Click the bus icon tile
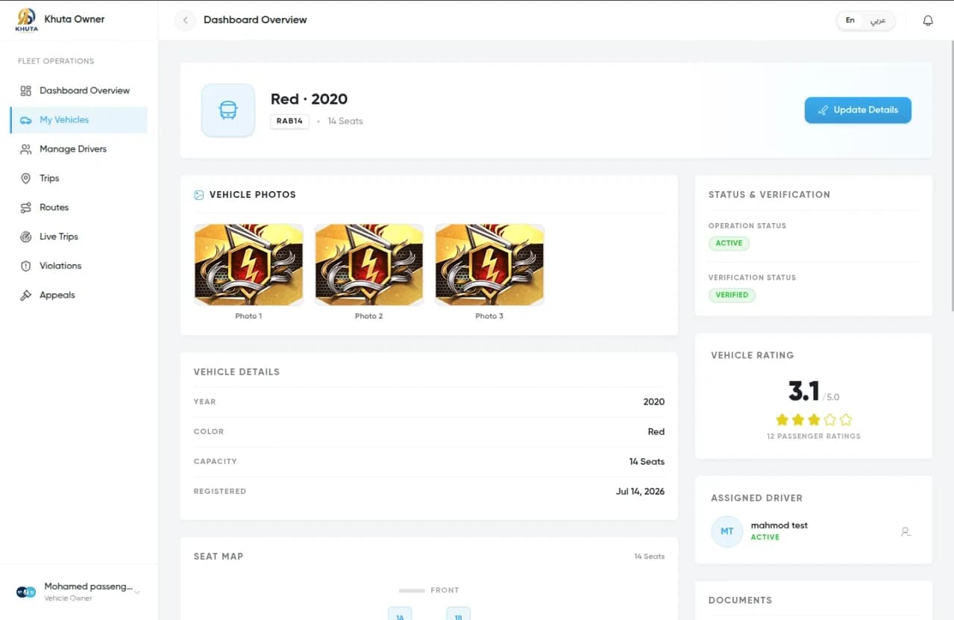The width and height of the screenshot is (954, 620). tap(228, 110)
